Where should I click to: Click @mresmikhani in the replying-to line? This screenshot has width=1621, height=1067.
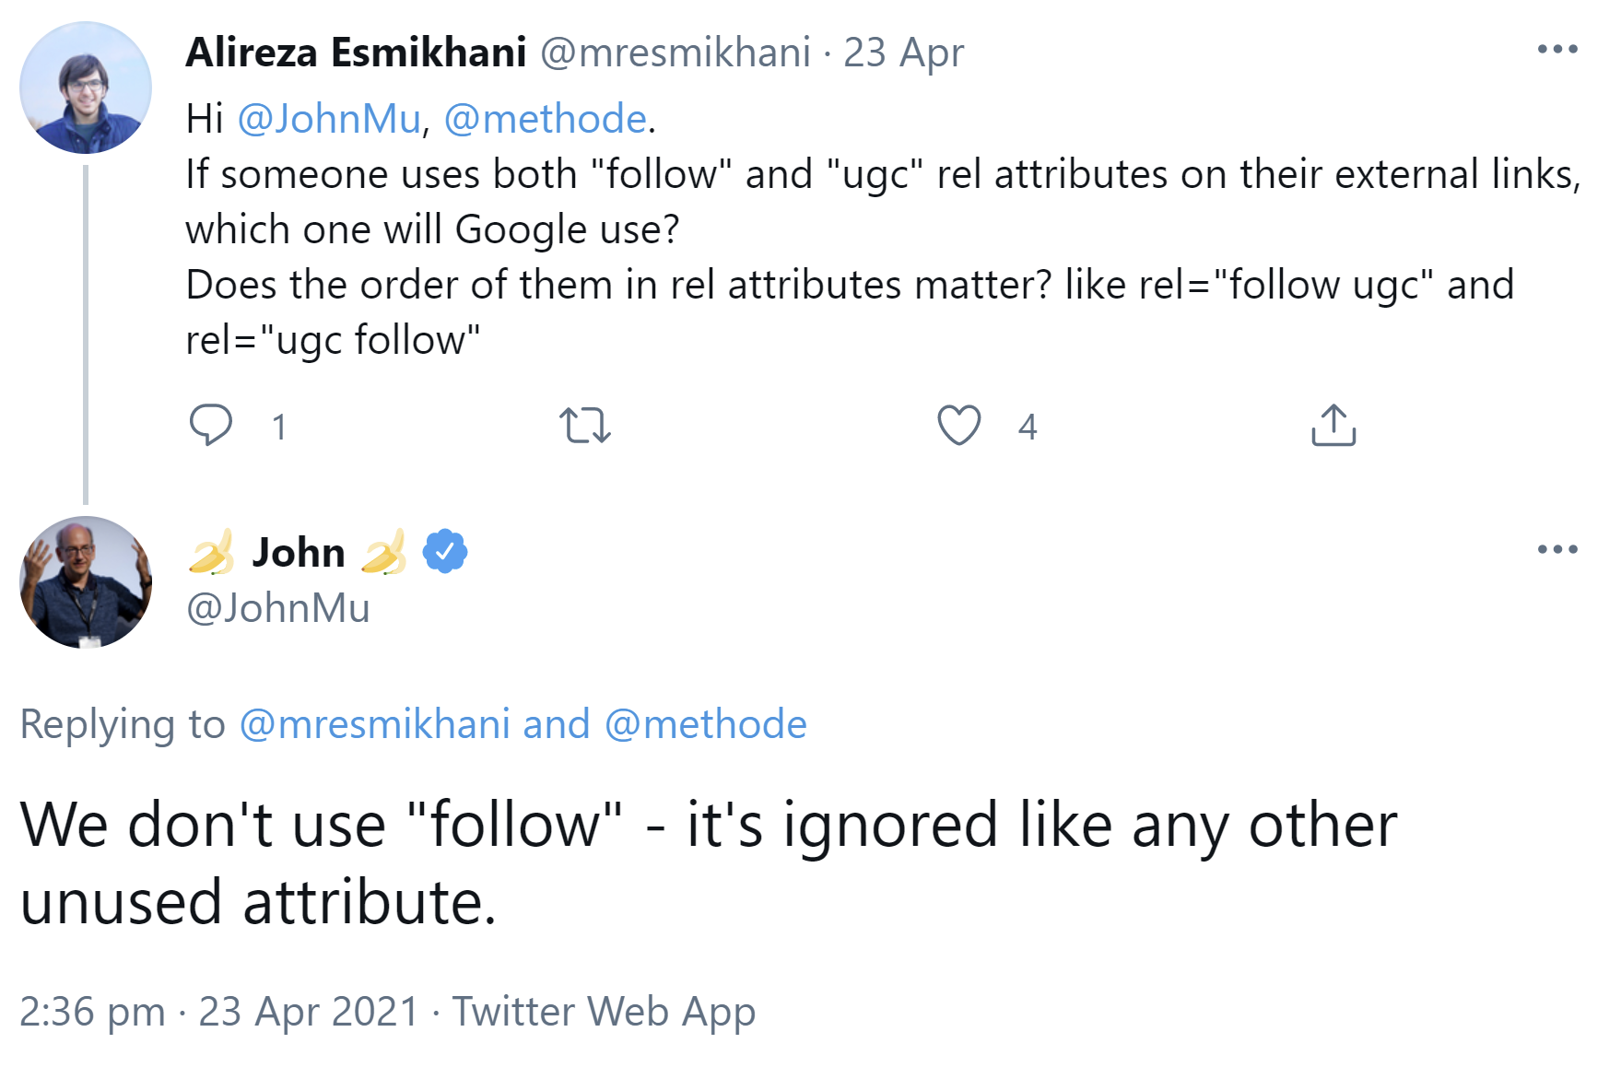tap(381, 724)
